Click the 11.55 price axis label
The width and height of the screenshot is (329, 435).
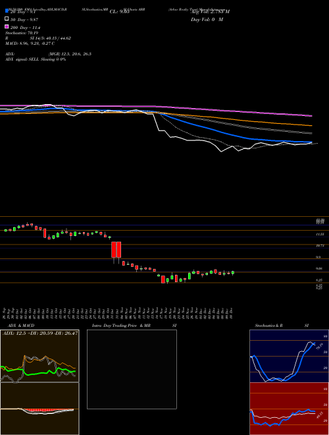320,235
